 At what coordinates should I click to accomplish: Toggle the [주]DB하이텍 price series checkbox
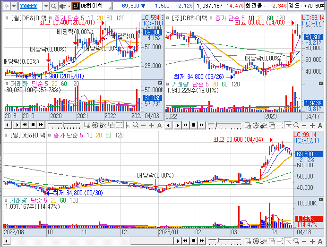[167, 18]
